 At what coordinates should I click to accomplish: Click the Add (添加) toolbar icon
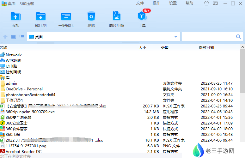15,16
